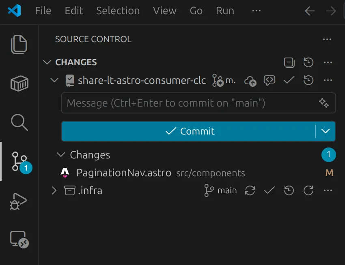Open the Search view in activity bar
The width and height of the screenshot is (345, 265).
[x=19, y=122]
